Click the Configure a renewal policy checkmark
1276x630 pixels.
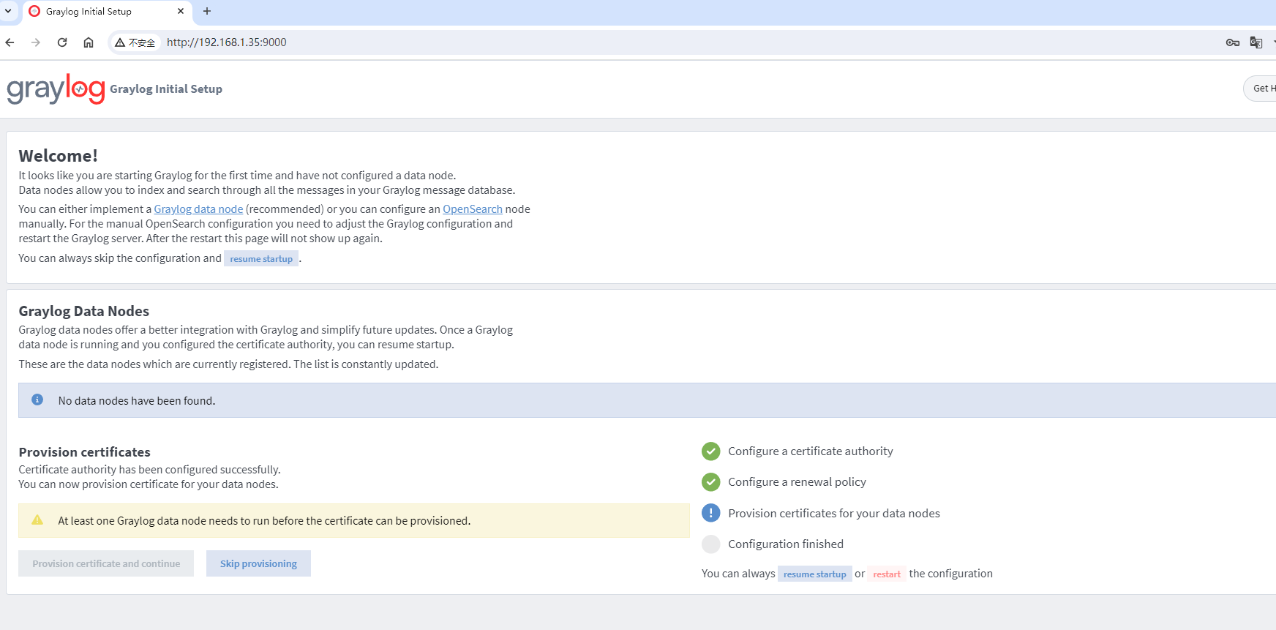[x=711, y=482]
